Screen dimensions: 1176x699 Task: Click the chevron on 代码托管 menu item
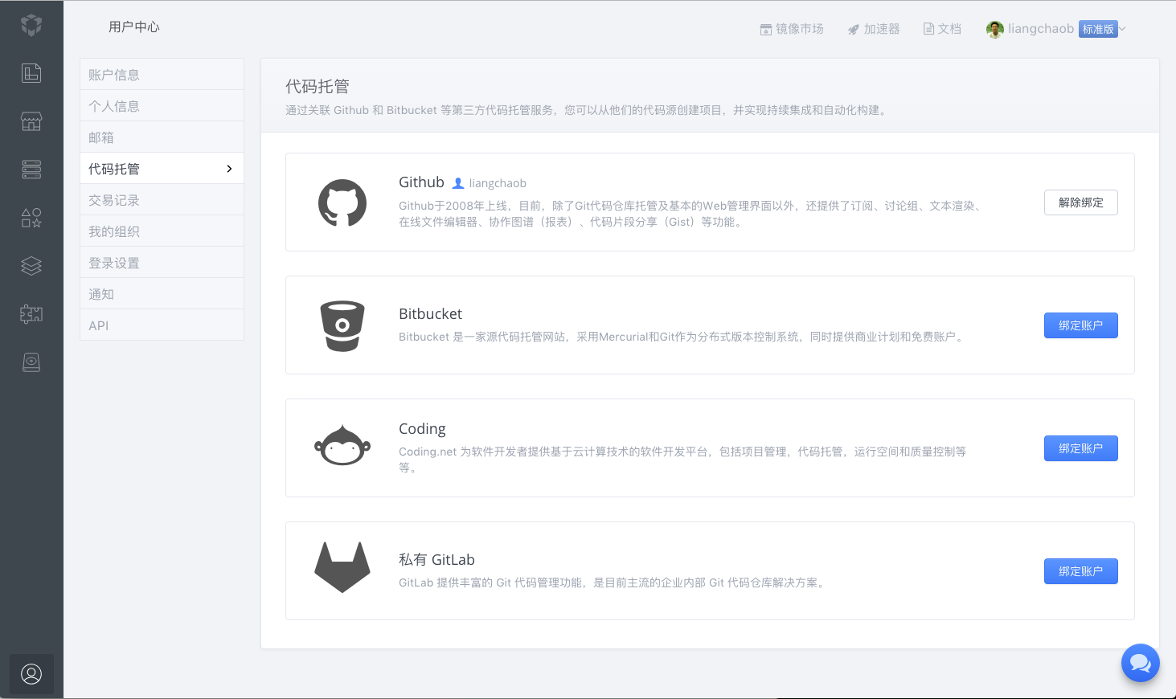pyautogui.click(x=229, y=169)
